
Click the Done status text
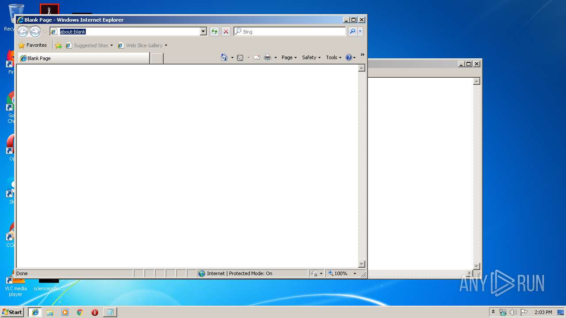point(22,273)
